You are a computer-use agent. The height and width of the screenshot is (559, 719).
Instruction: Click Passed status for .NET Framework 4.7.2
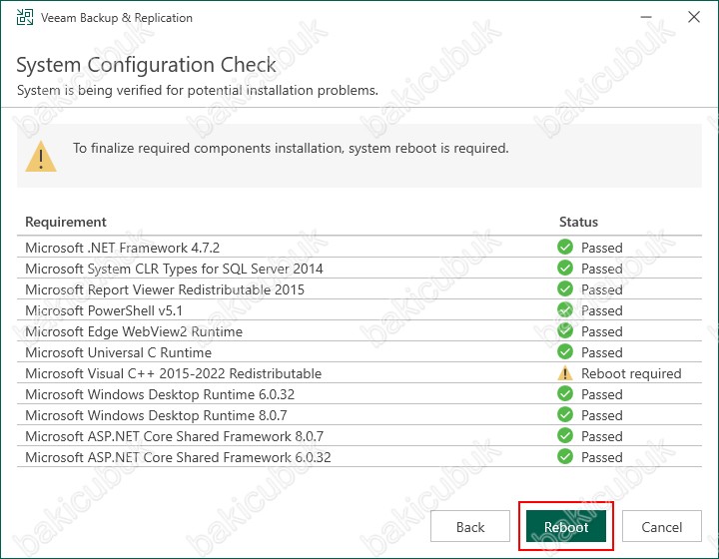(601, 248)
